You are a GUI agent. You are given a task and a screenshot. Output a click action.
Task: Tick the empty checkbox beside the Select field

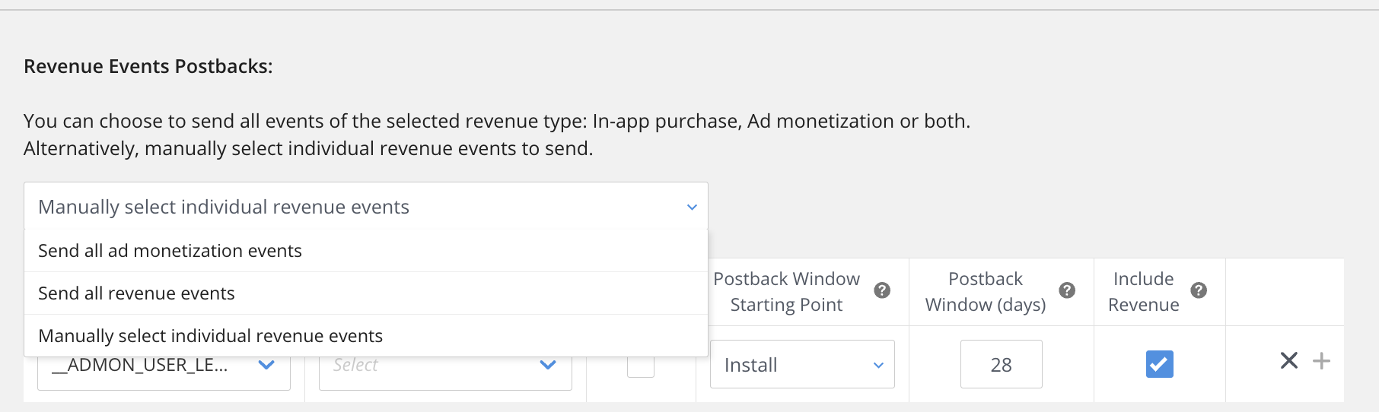[x=640, y=367]
